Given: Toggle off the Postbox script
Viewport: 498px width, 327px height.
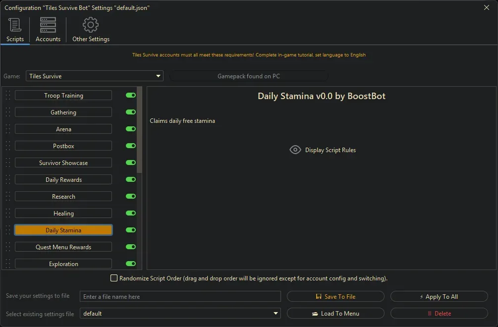Looking at the screenshot, I should (x=131, y=146).
